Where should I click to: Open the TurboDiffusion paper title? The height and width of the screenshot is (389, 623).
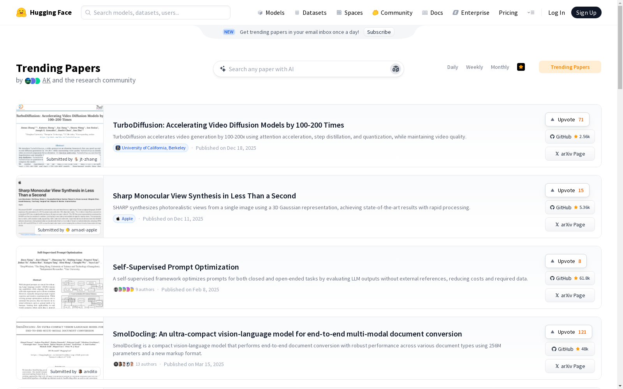229,125
